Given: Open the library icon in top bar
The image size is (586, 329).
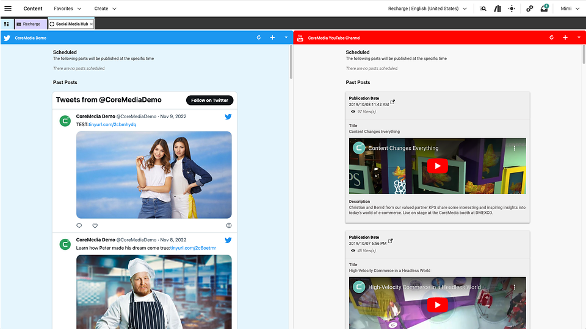Looking at the screenshot, I should [x=497, y=9].
